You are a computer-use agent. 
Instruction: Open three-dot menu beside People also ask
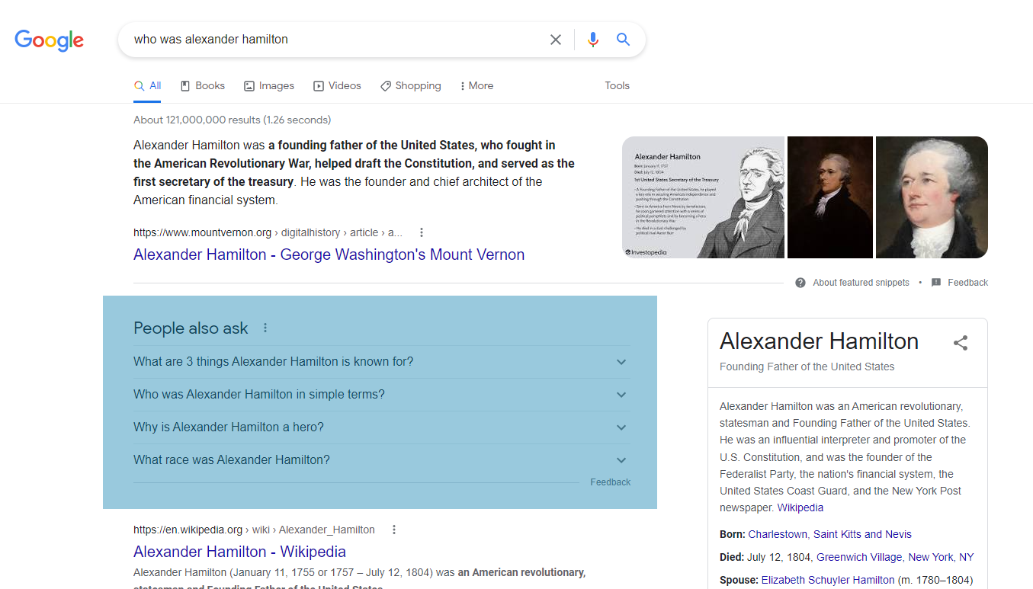coord(265,328)
